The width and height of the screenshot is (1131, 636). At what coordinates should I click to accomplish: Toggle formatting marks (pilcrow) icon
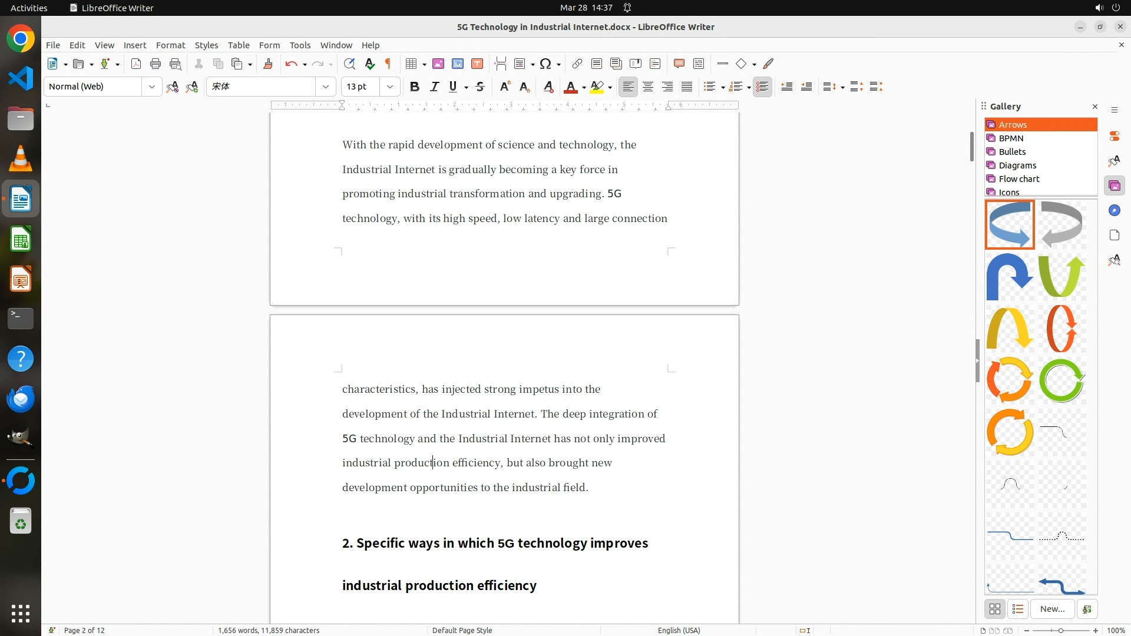388,64
